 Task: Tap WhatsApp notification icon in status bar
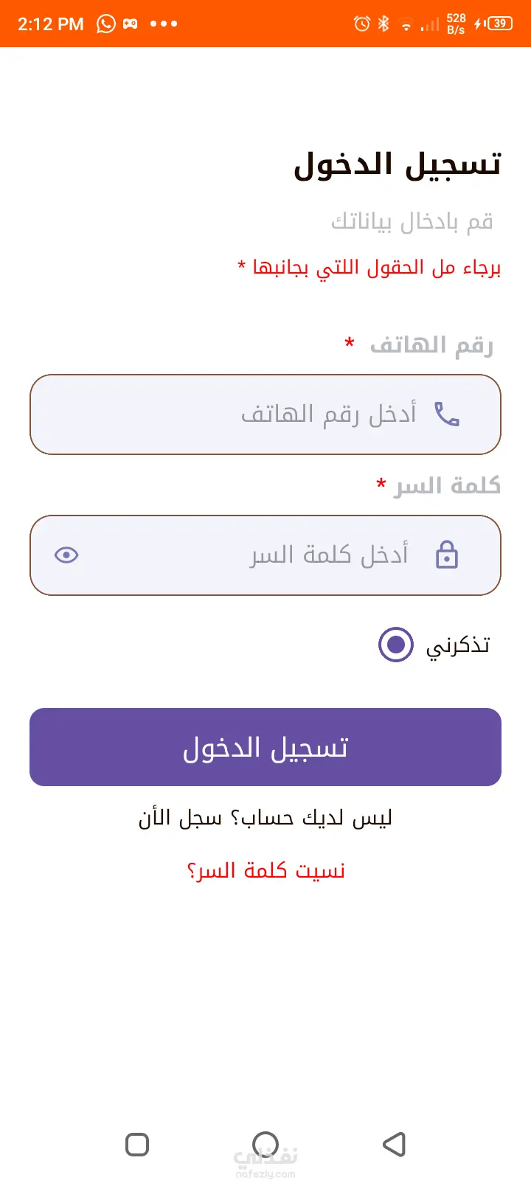[x=106, y=24]
